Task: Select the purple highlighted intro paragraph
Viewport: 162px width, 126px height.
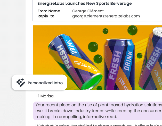Action: point(98,111)
